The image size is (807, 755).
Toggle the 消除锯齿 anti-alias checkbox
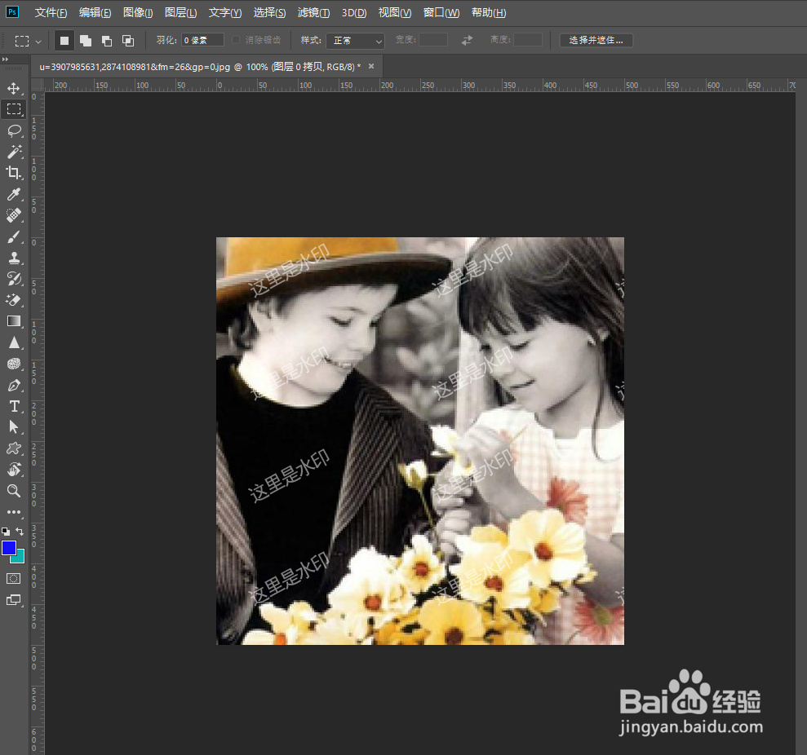(236, 40)
